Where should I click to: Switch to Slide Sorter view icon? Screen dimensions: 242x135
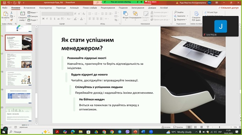click(195, 127)
